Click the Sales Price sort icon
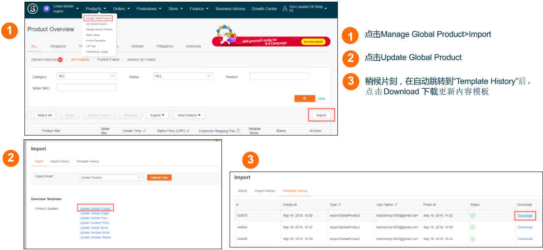Viewport: 543px width, 250px height. 188,131
